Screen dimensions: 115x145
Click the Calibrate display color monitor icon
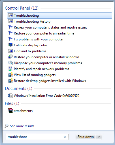[x=10, y=45]
